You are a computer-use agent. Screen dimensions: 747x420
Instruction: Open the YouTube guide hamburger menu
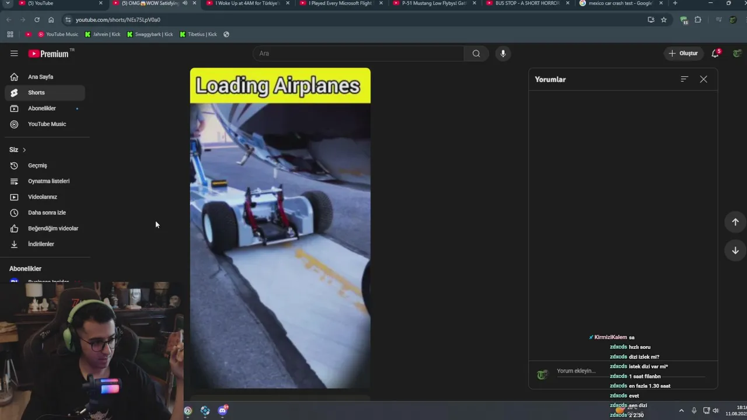[14, 53]
